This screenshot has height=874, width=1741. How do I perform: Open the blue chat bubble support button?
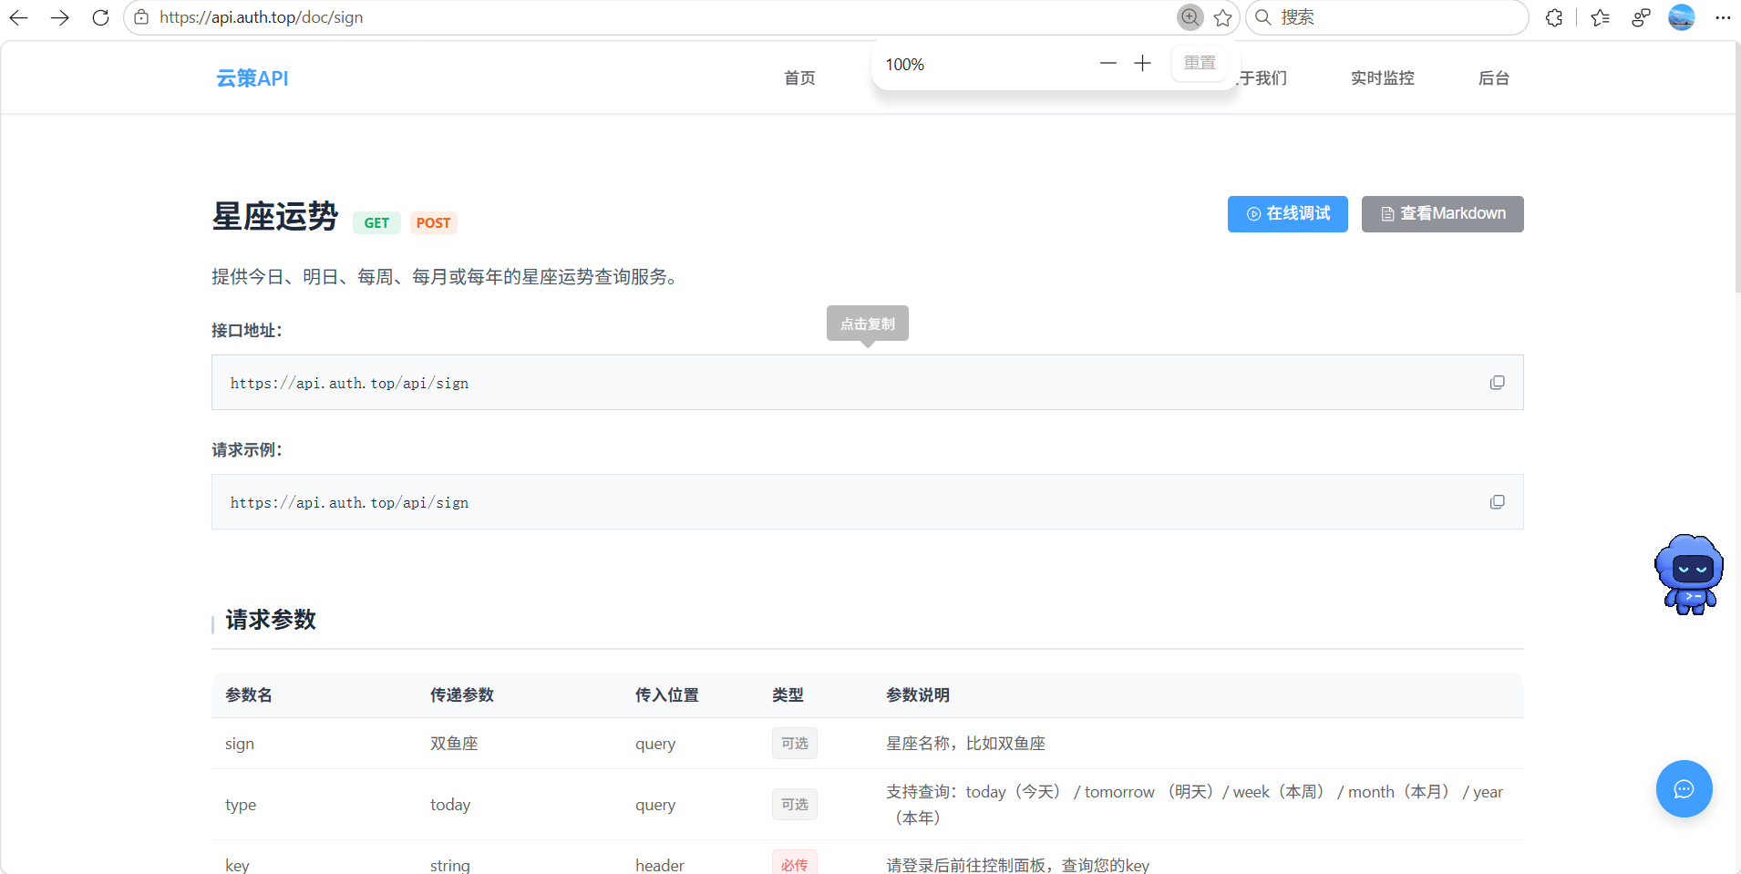pyautogui.click(x=1684, y=788)
